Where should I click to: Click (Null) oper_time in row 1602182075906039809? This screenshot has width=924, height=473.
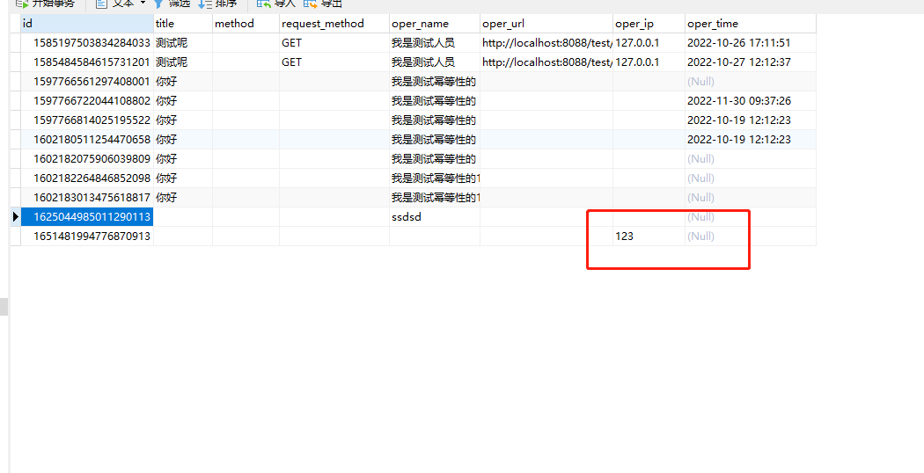(x=750, y=159)
